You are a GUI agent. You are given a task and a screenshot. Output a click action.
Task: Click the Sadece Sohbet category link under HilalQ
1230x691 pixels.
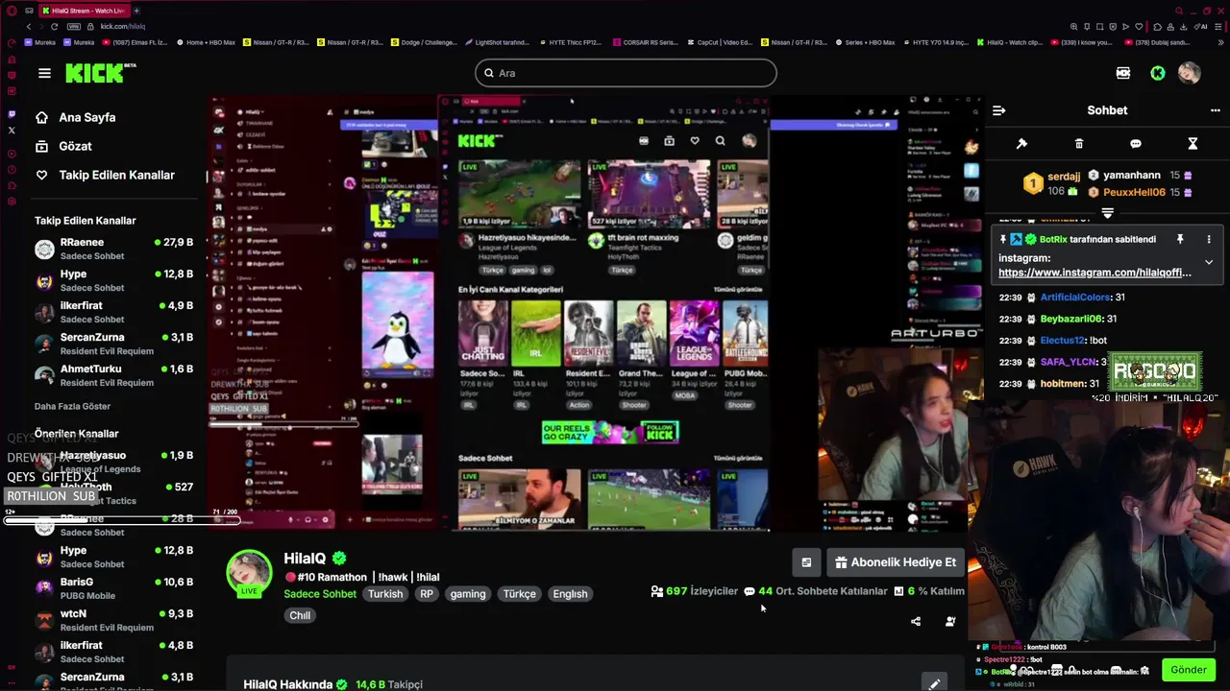coord(320,594)
